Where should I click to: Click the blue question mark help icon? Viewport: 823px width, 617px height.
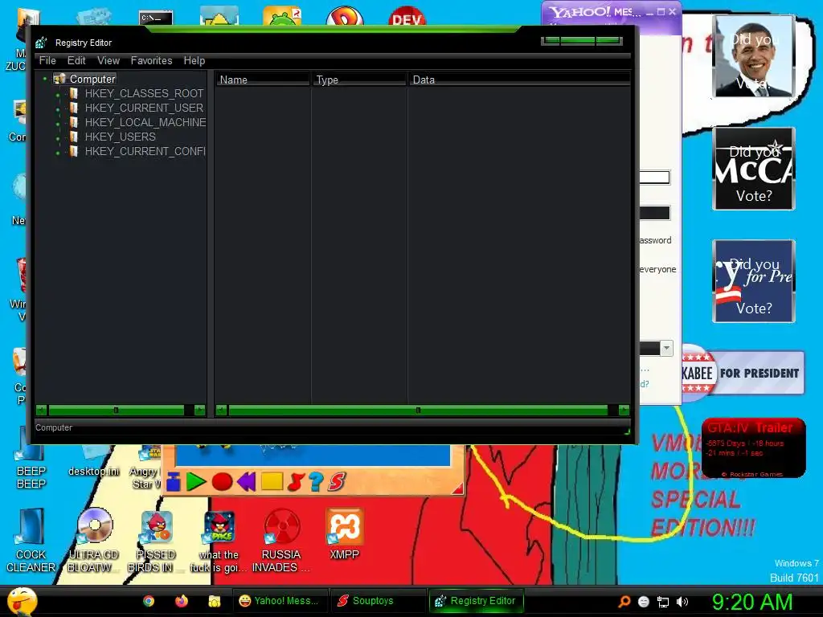click(x=316, y=481)
